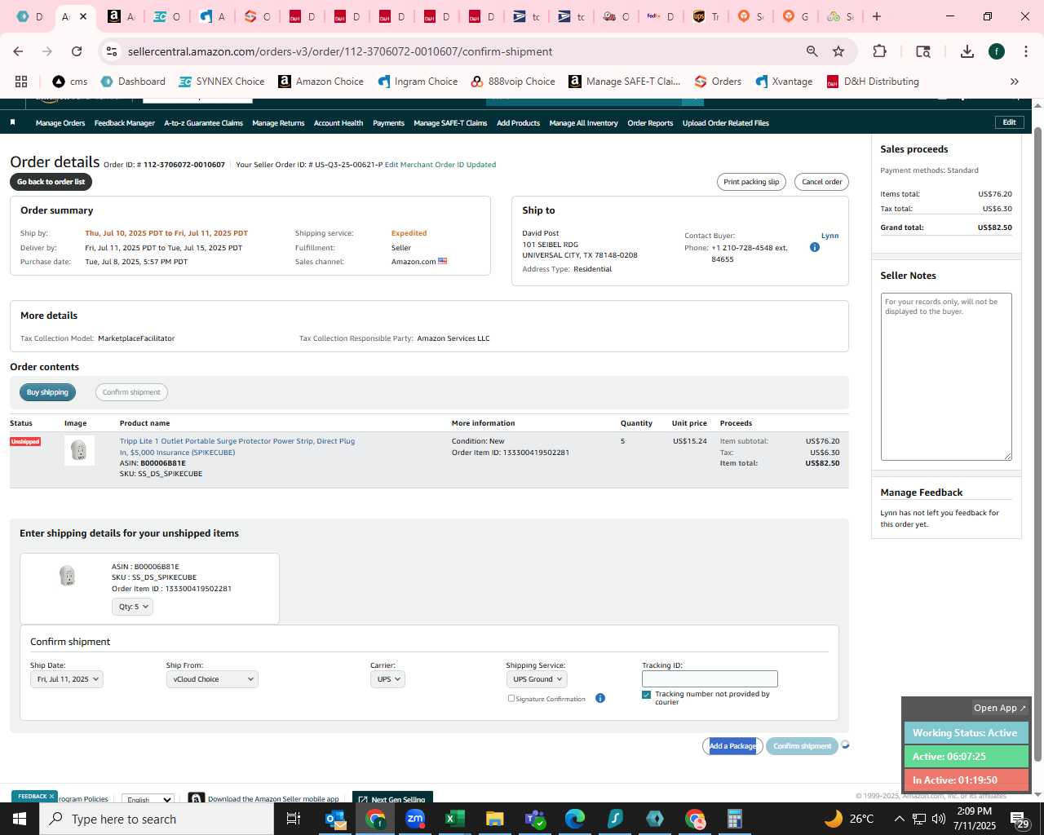
Task: Open Ingram Choice bookmark
Action: (x=418, y=82)
